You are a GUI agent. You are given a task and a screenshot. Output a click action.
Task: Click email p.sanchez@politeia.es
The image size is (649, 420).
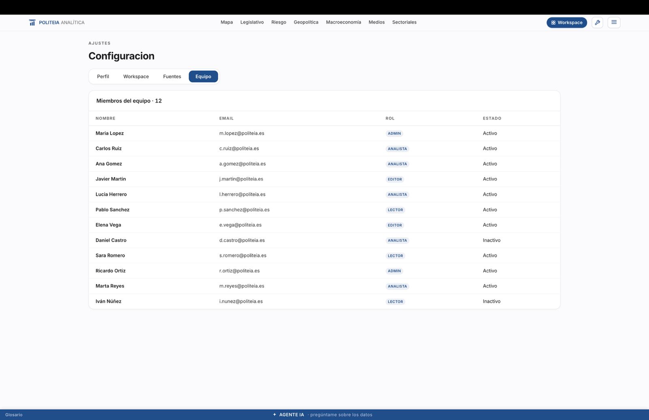(245, 210)
